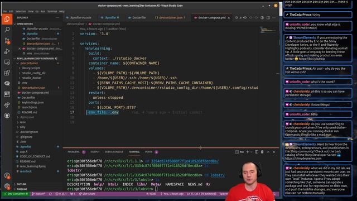Open renv.lock in file tree
The image size is (357, 201).
coord(26,171)
